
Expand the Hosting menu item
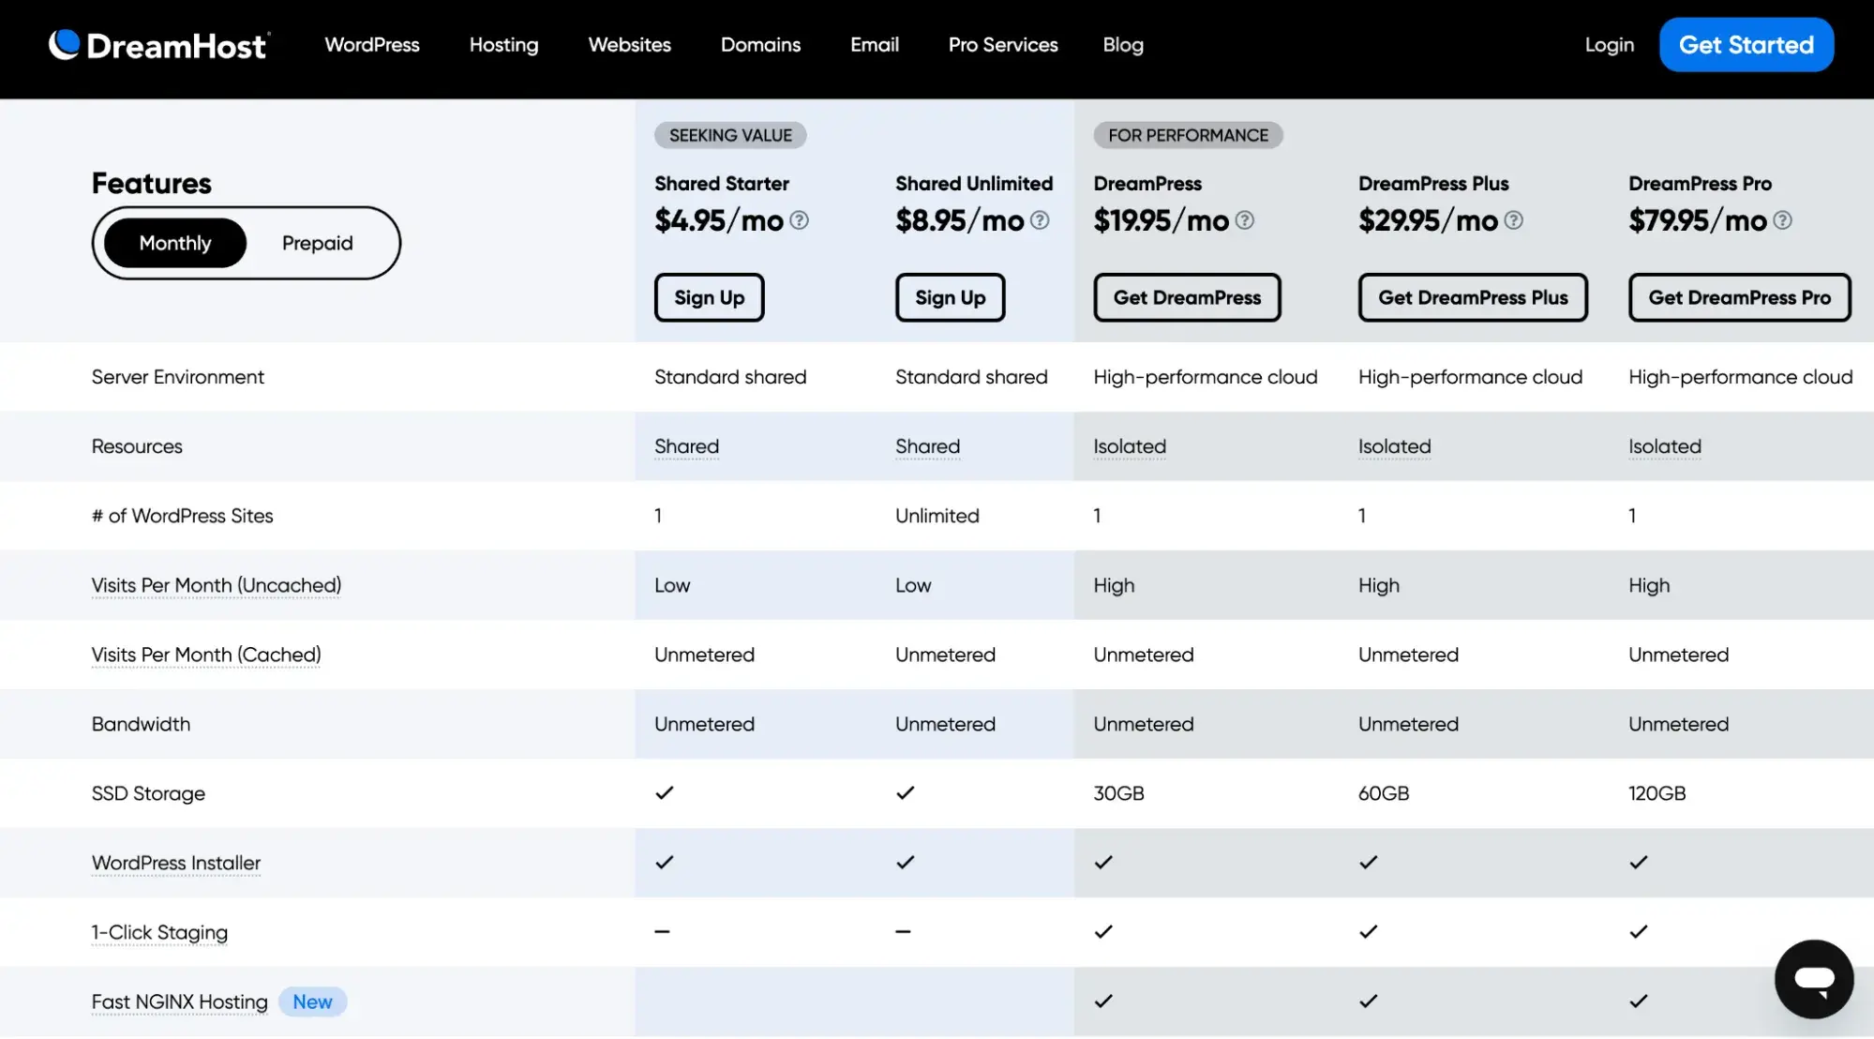[504, 45]
